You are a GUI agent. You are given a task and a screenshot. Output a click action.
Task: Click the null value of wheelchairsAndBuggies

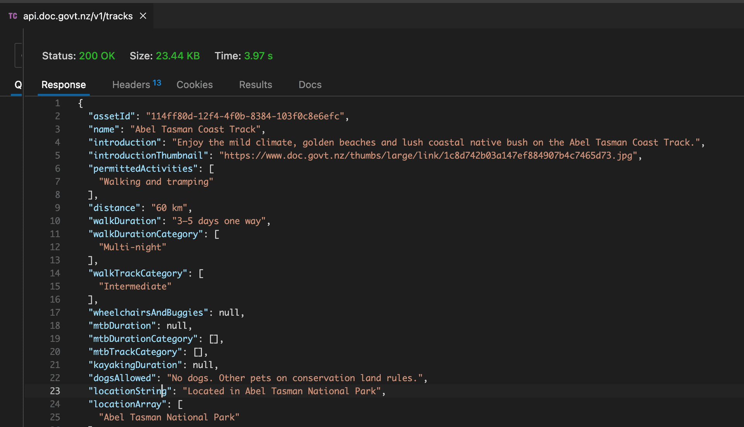[229, 313]
